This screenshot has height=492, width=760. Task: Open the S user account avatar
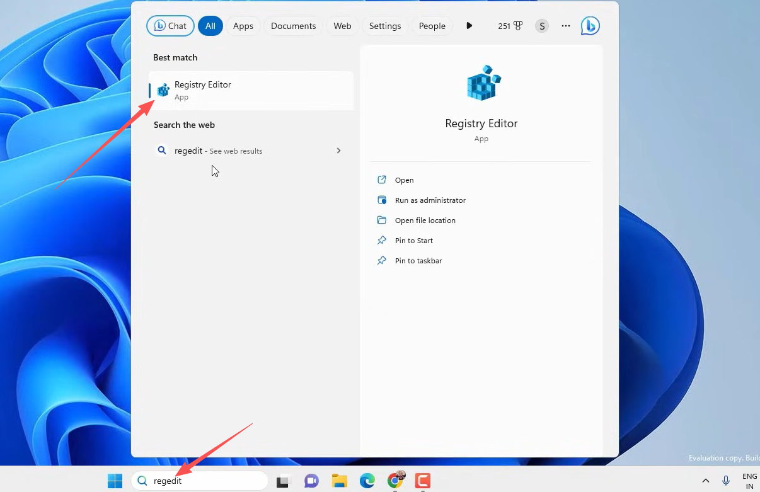click(x=542, y=26)
